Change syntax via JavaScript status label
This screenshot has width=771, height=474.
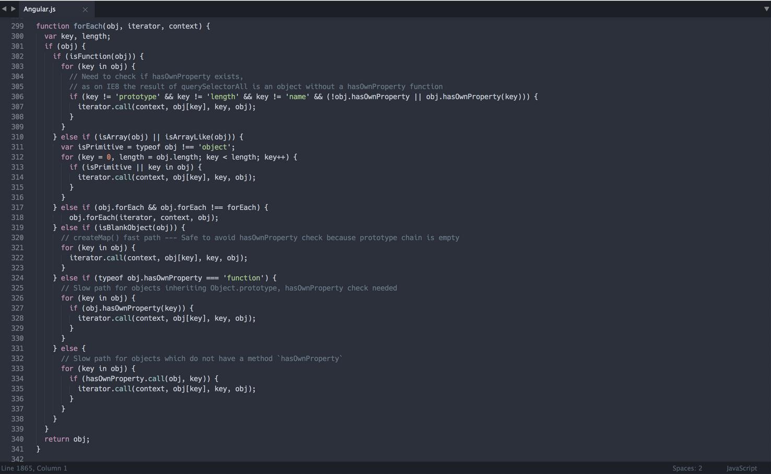[741, 468]
